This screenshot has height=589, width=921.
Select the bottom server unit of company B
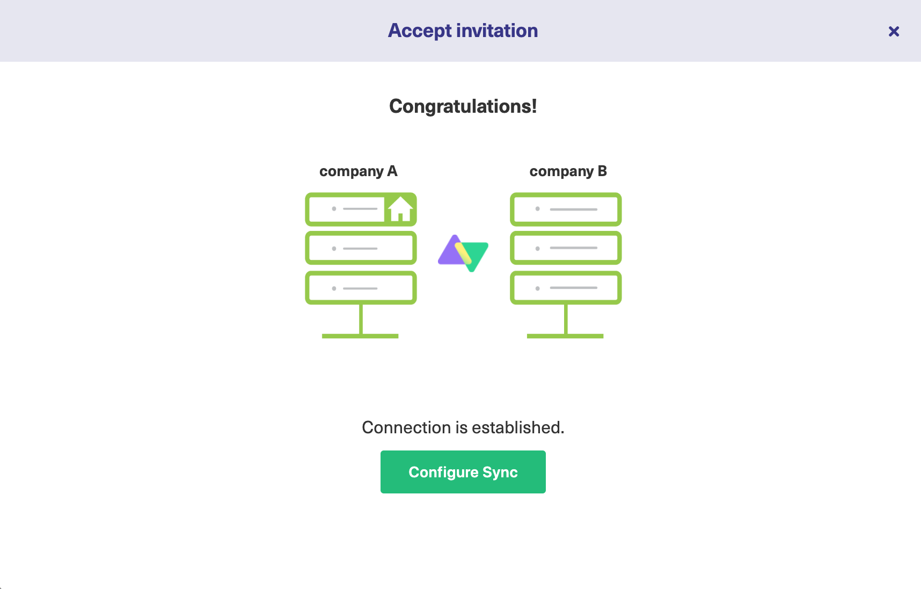point(566,288)
